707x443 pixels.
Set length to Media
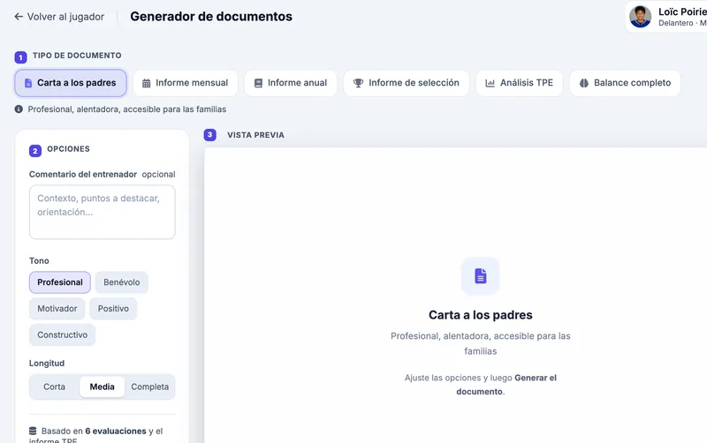point(102,387)
